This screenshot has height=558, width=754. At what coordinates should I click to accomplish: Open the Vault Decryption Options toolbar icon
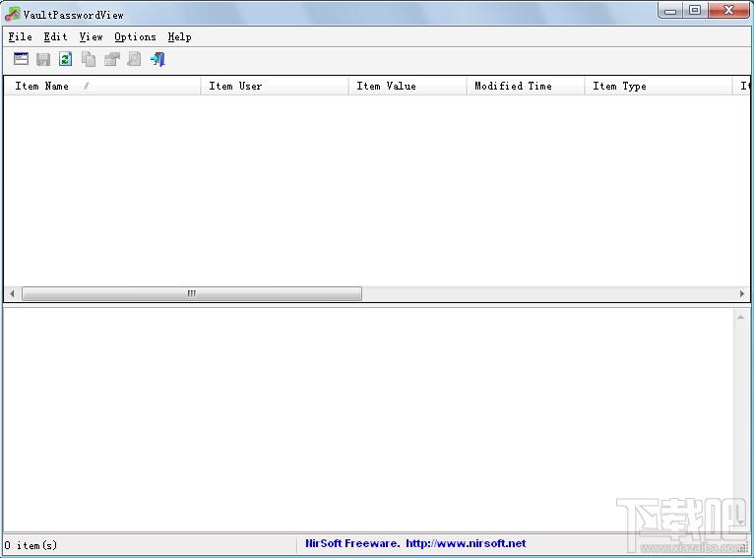coord(21,59)
